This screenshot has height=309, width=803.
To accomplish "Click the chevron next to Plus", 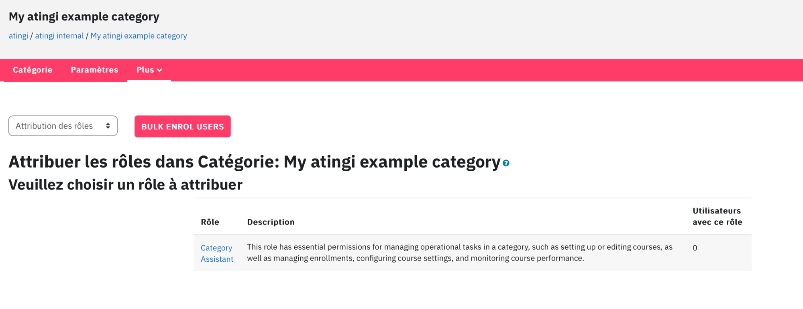I will pyautogui.click(x=159, y=70).
